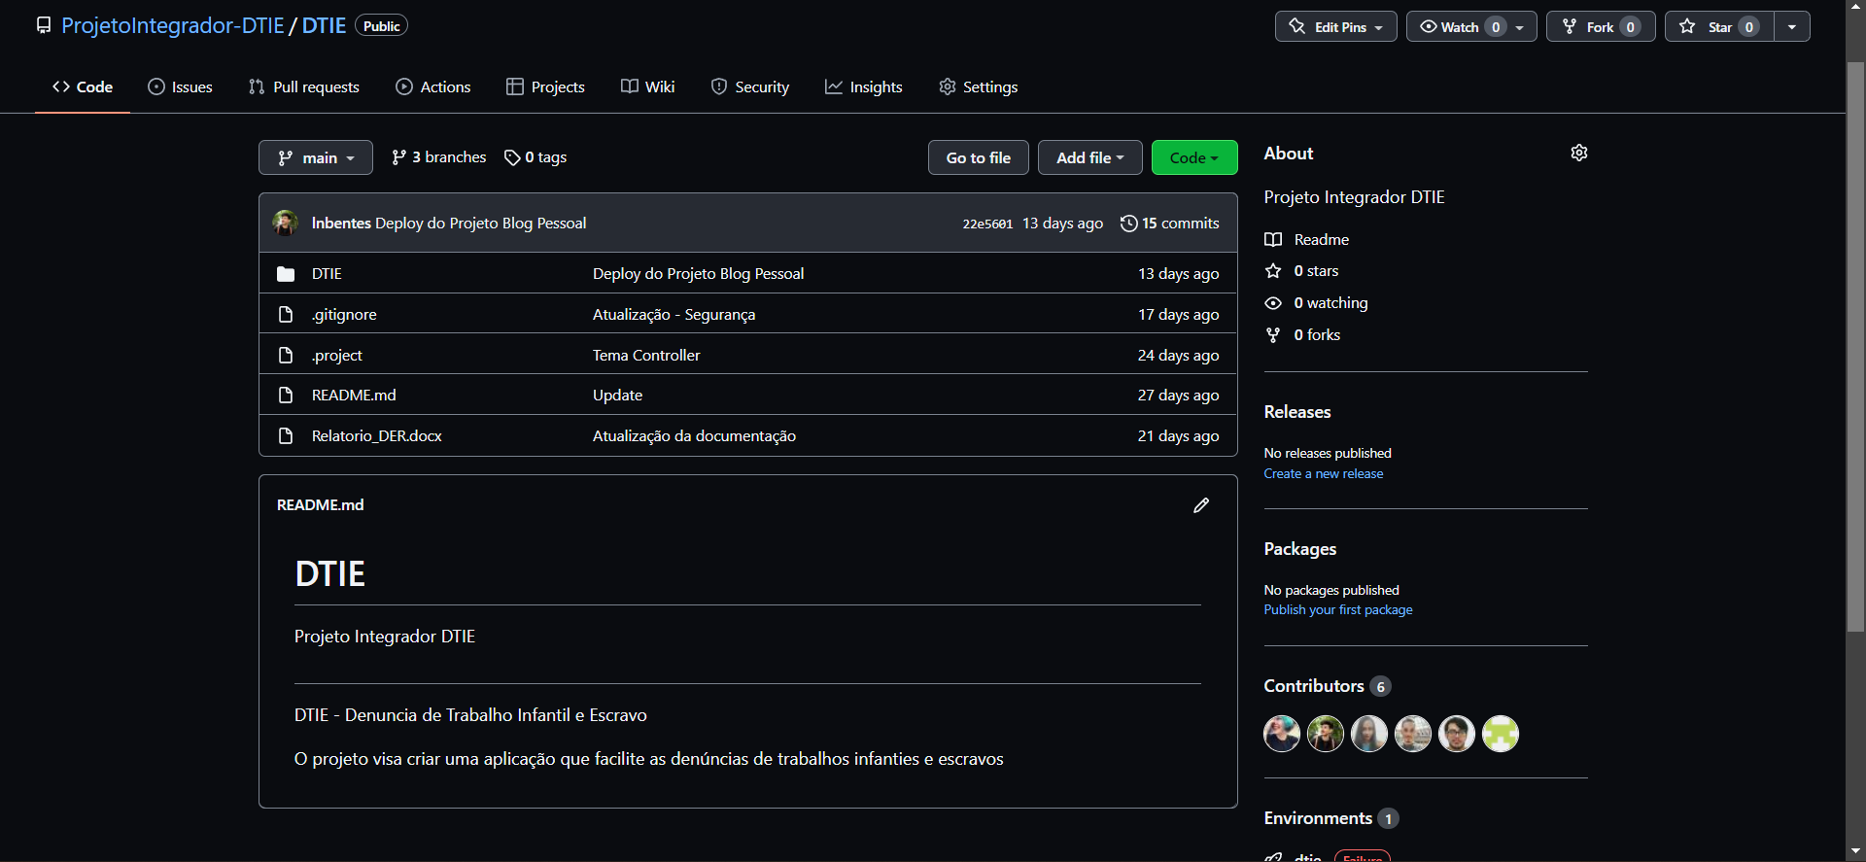Go to the Actions tab
Image resolution: width=1866 pixels, height=862 pixels.
[433, 86]
